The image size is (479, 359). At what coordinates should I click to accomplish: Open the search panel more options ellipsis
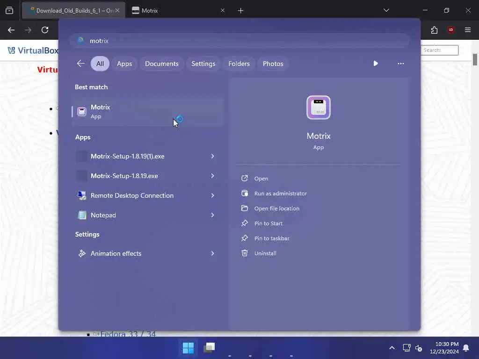(400, 64)
